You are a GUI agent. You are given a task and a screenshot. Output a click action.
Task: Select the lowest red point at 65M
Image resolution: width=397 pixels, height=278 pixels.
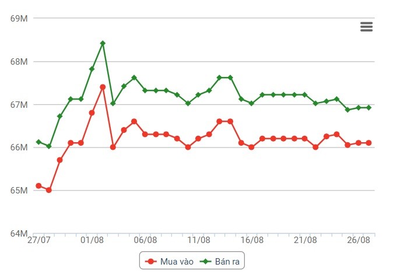[x=49, y=190]
